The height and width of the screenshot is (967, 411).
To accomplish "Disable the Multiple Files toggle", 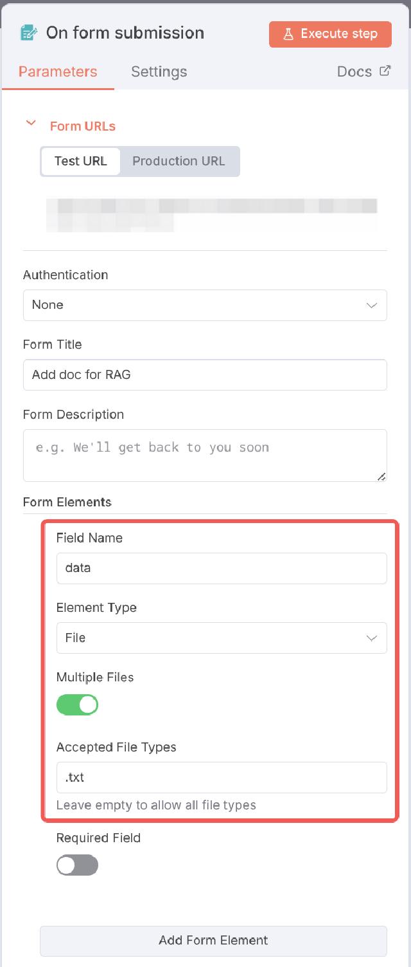I will pos(77,705).
